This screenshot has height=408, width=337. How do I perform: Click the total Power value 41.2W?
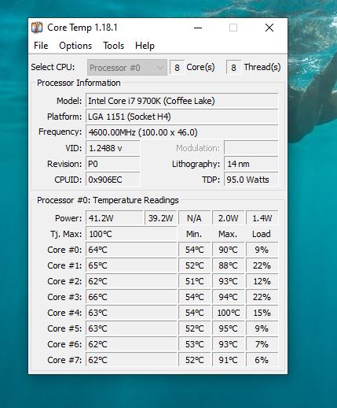114,218
